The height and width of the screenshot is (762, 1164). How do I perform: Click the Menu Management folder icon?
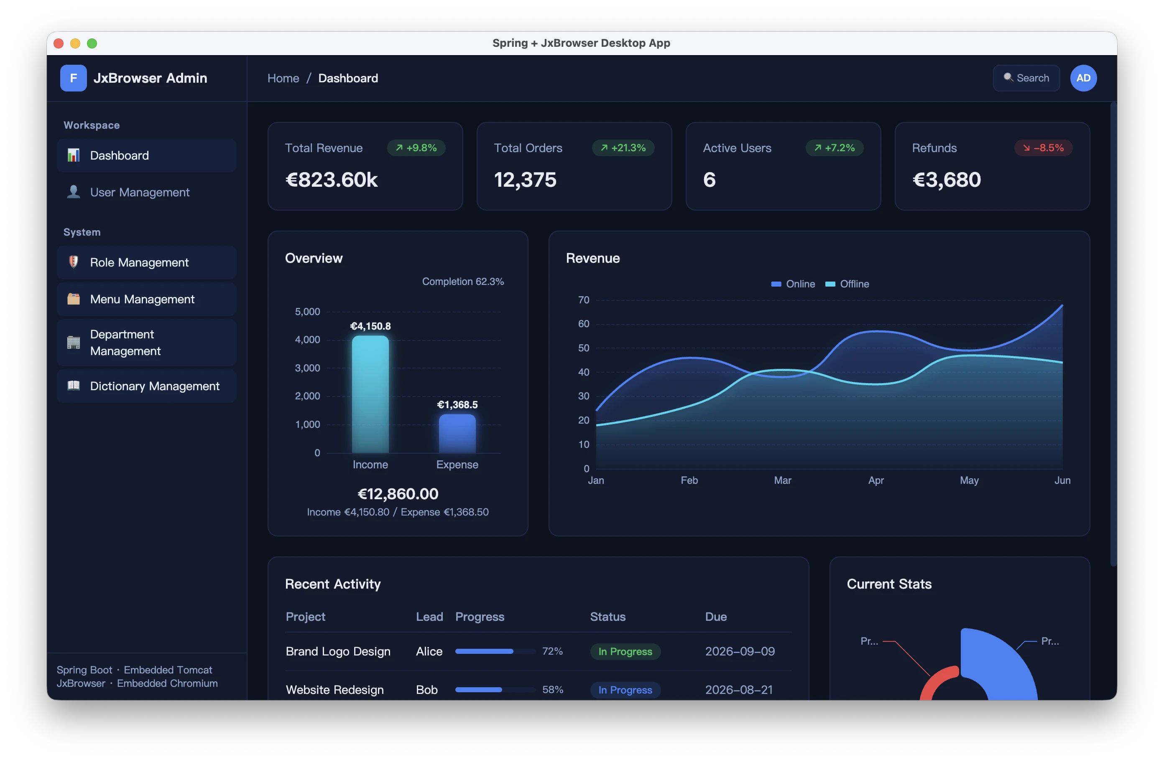pos(73,299)
